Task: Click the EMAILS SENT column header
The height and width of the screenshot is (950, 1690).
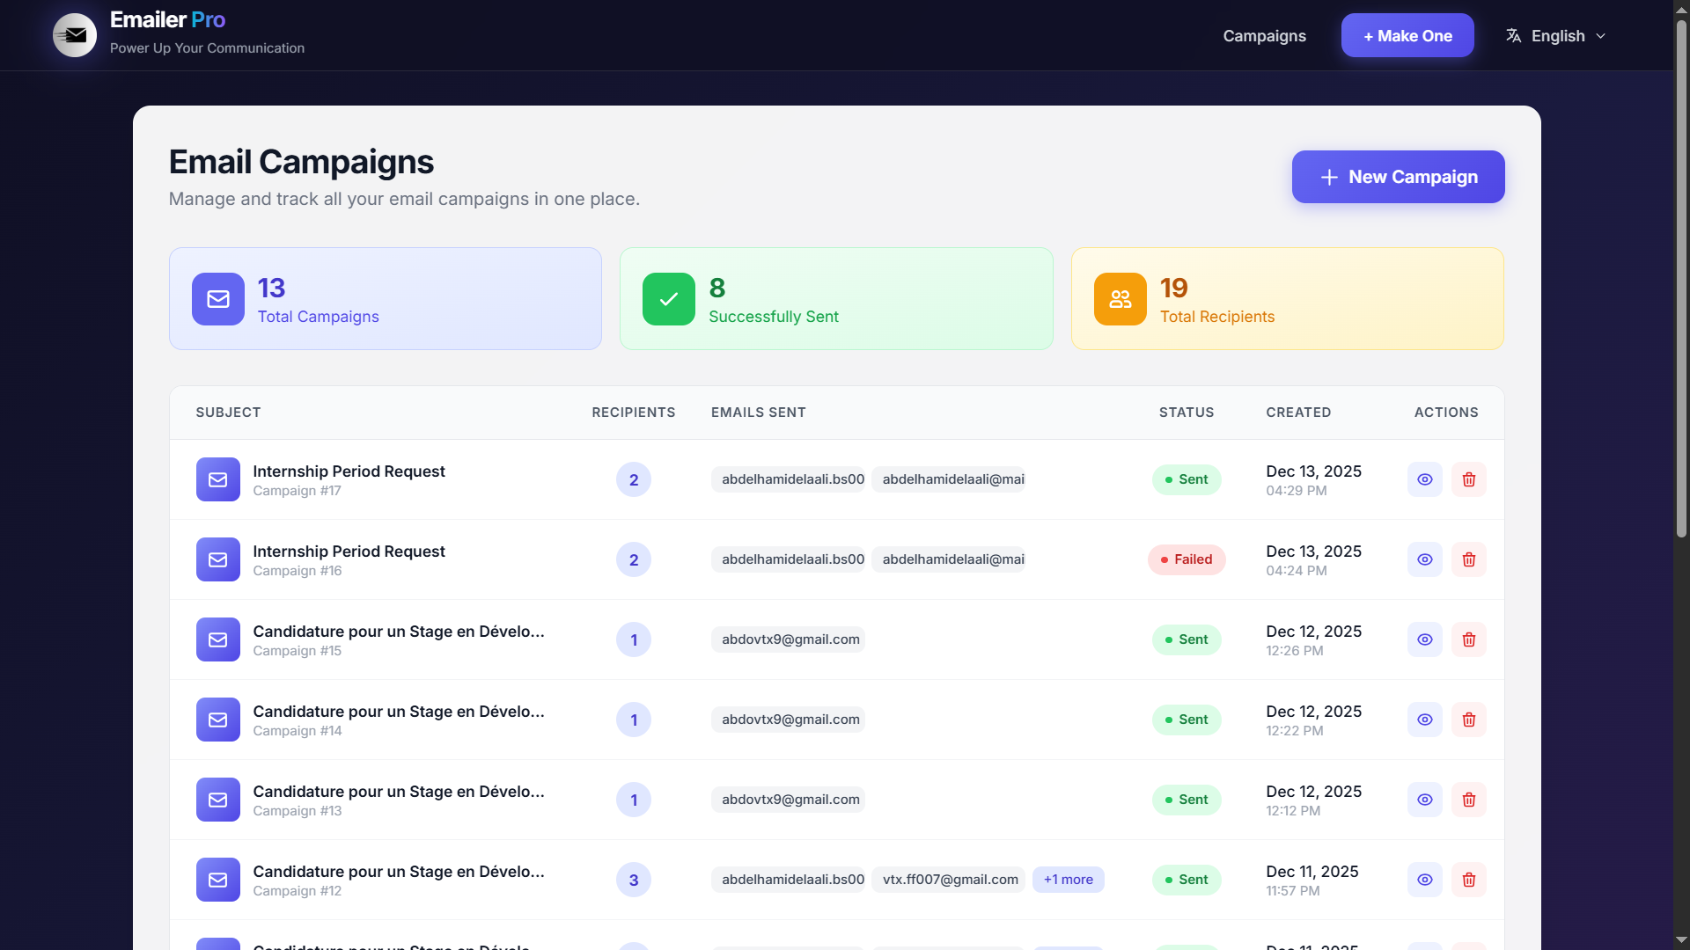Action: pos(759,413)
